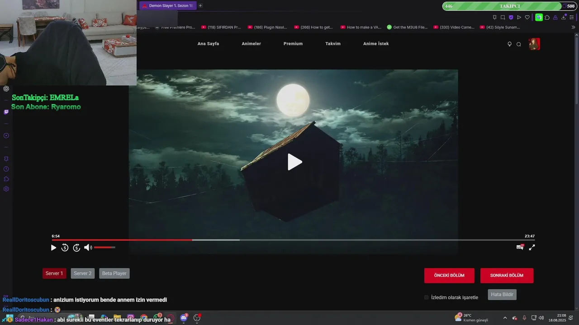Click the send/flow arrow icon in toolbar
The height and width of the screenshot is (325, 579).
[x=519, y=17]
